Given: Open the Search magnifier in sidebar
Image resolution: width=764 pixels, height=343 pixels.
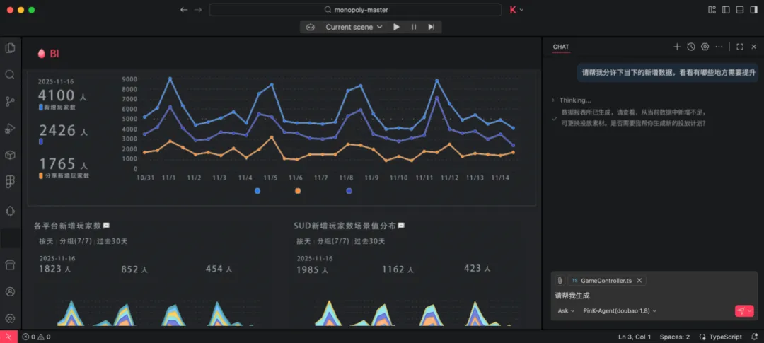Looking at the screenshot, I should [10, 74].
